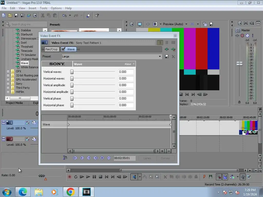Click the Play button in transport bar
Image resolution: width=263 pixels, height=197 pixels.
click(x=88, y=177)
